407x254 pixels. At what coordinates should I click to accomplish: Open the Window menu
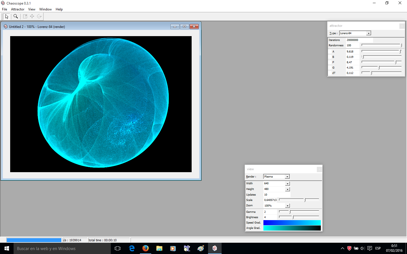(x=46, y=9)
